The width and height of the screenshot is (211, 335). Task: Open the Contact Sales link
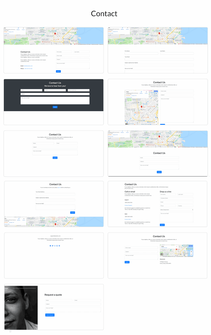point(128,219)
